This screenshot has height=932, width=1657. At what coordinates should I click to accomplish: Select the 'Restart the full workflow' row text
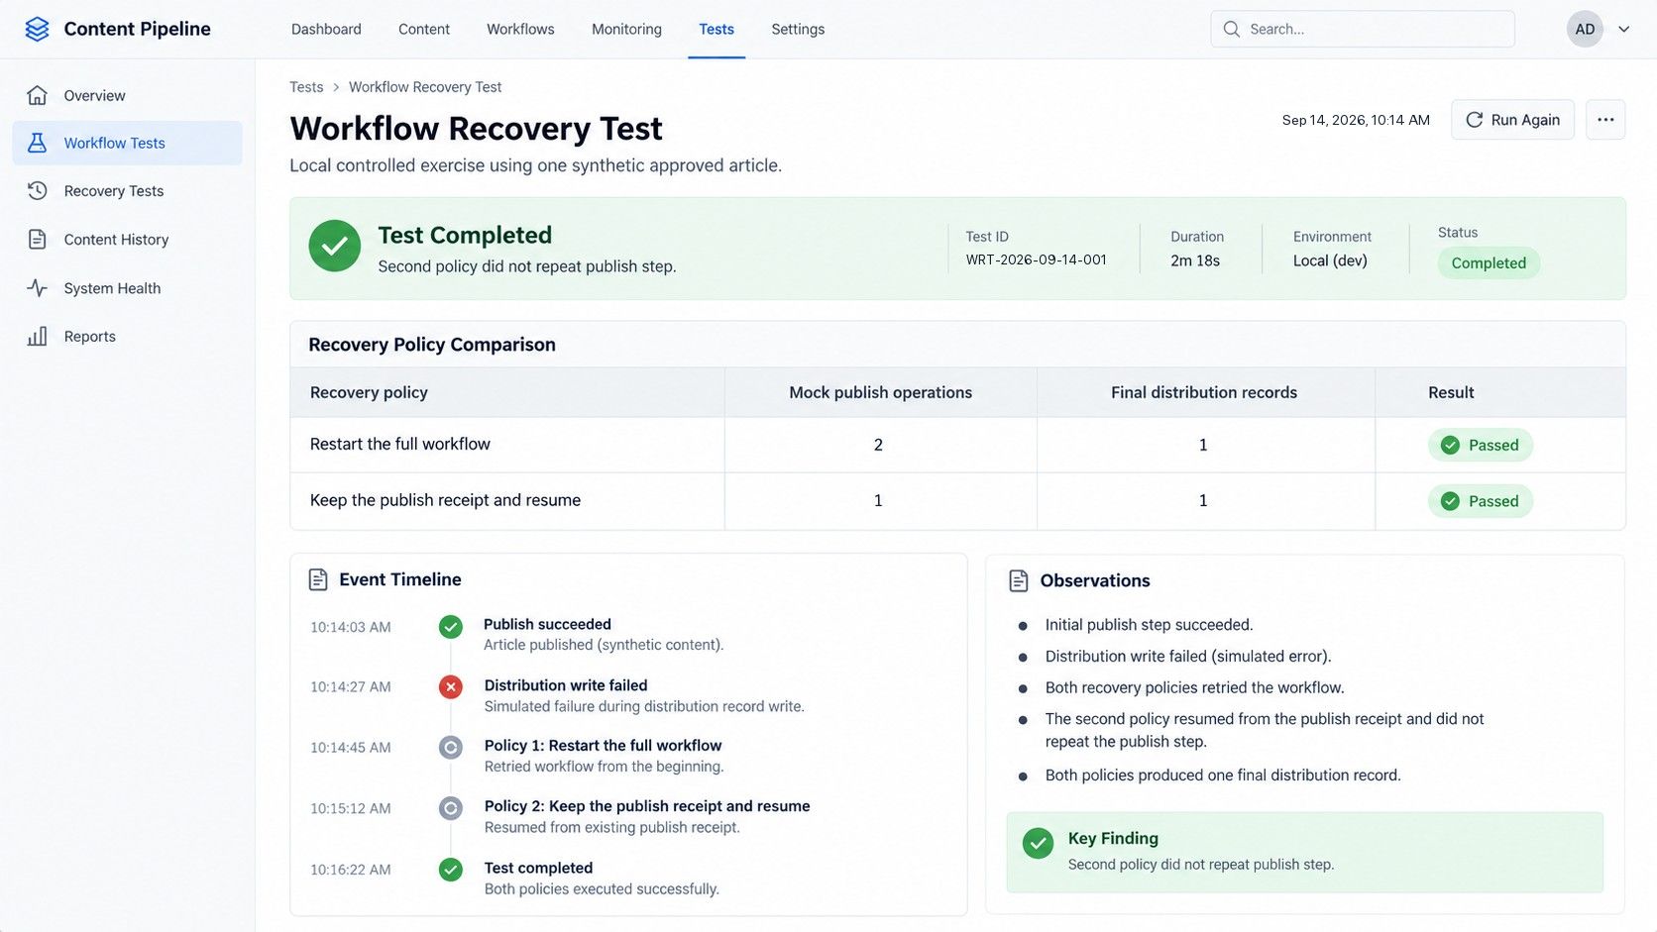pyautogui.click(x=400, y=444)
